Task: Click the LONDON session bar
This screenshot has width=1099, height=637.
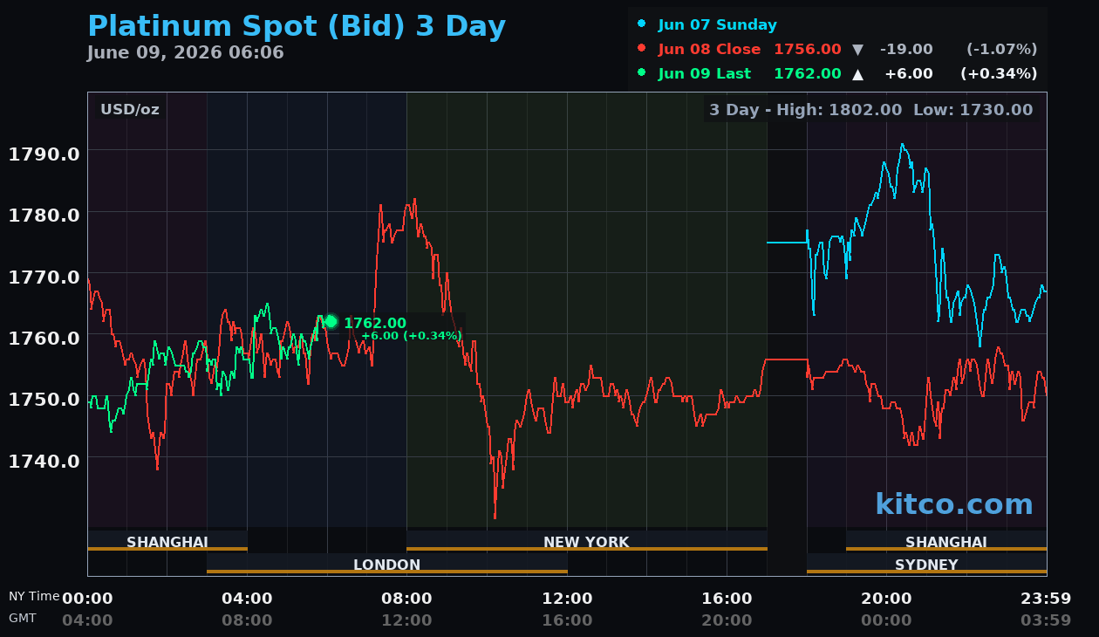Action: coord(387,564)
